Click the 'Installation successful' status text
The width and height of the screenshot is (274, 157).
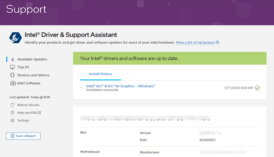[x=102, y=90]
